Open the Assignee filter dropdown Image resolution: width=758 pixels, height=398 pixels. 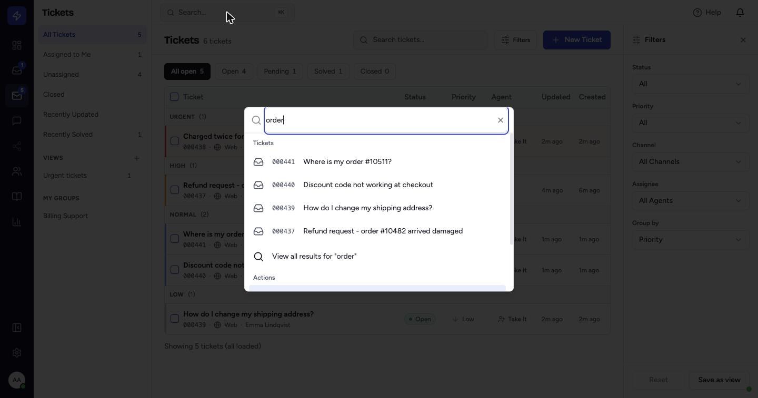(x=691, y=200)
